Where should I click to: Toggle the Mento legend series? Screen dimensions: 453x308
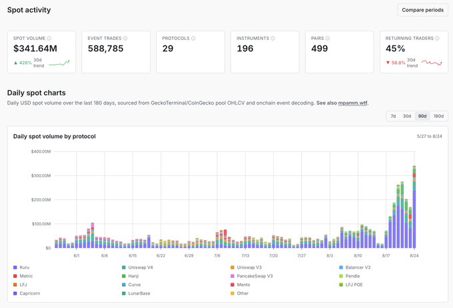point(240,285)
